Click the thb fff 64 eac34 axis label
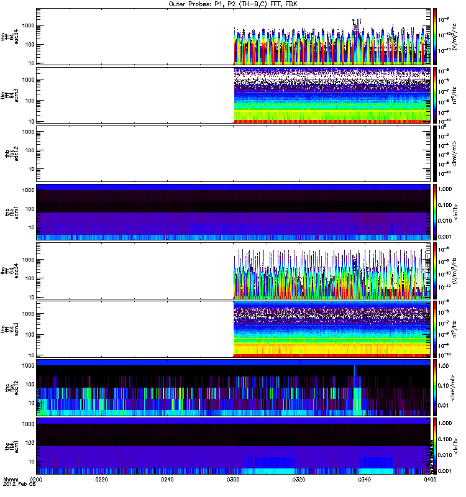Viewport: 466px width, 497px height. [9, 37]
